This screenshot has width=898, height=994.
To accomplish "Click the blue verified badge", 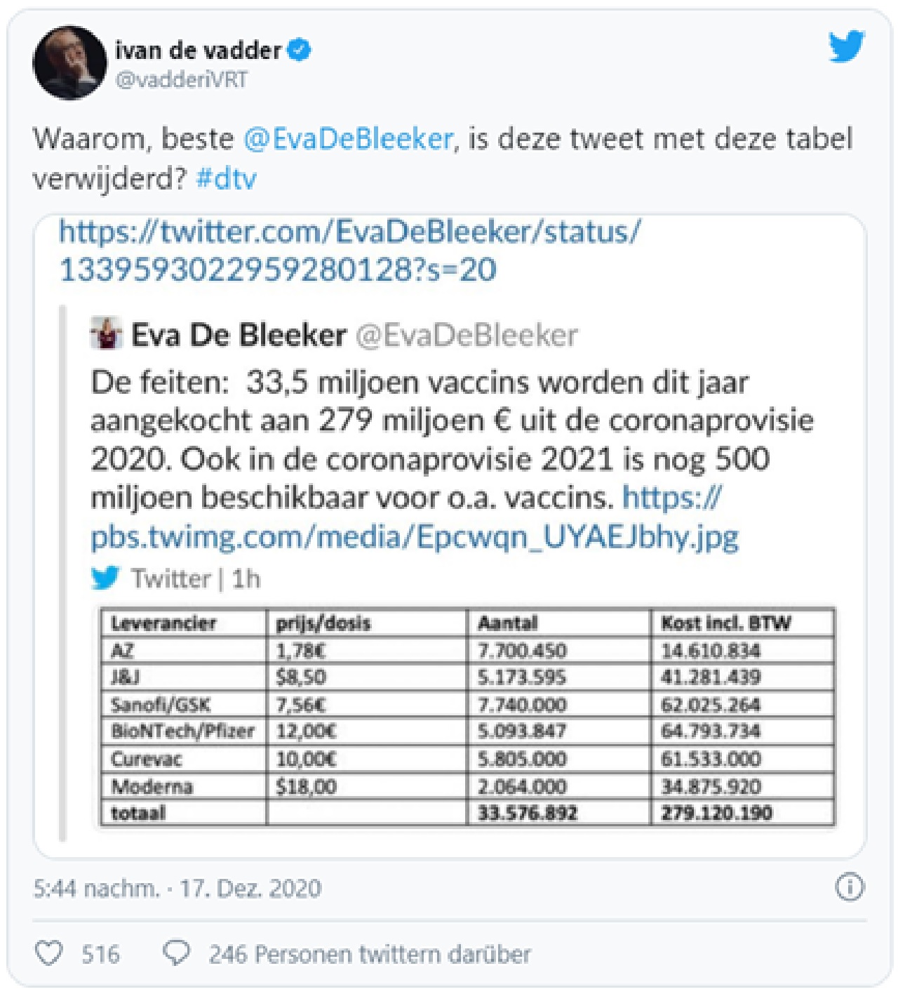I will point(300,51).
